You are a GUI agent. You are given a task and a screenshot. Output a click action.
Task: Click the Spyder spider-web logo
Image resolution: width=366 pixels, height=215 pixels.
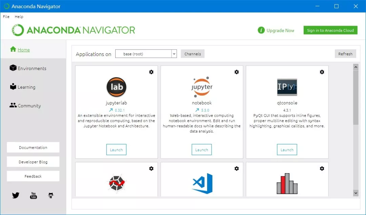[x=117, y=183]
